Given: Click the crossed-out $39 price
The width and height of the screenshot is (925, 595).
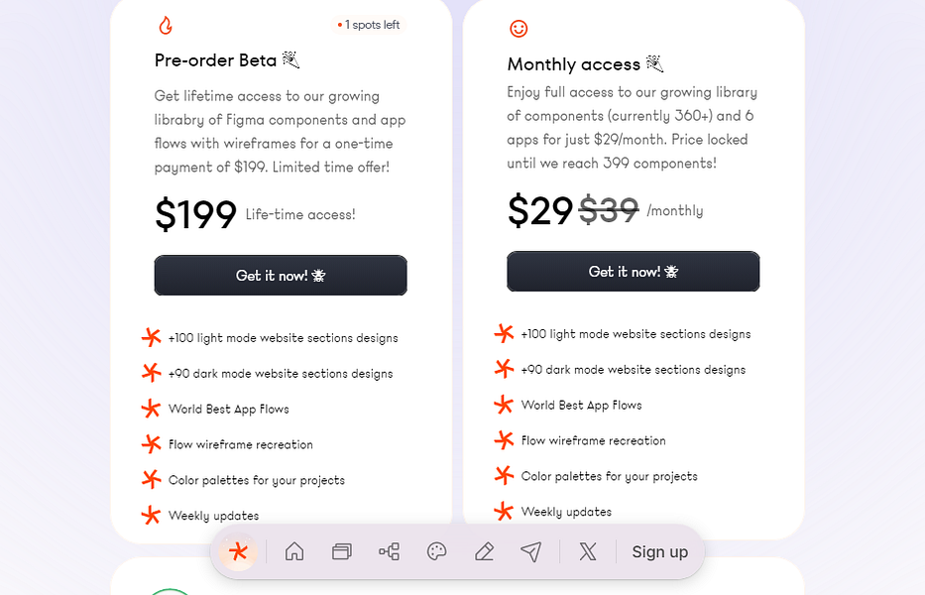Looking at the screenshot, I should 609,210.
